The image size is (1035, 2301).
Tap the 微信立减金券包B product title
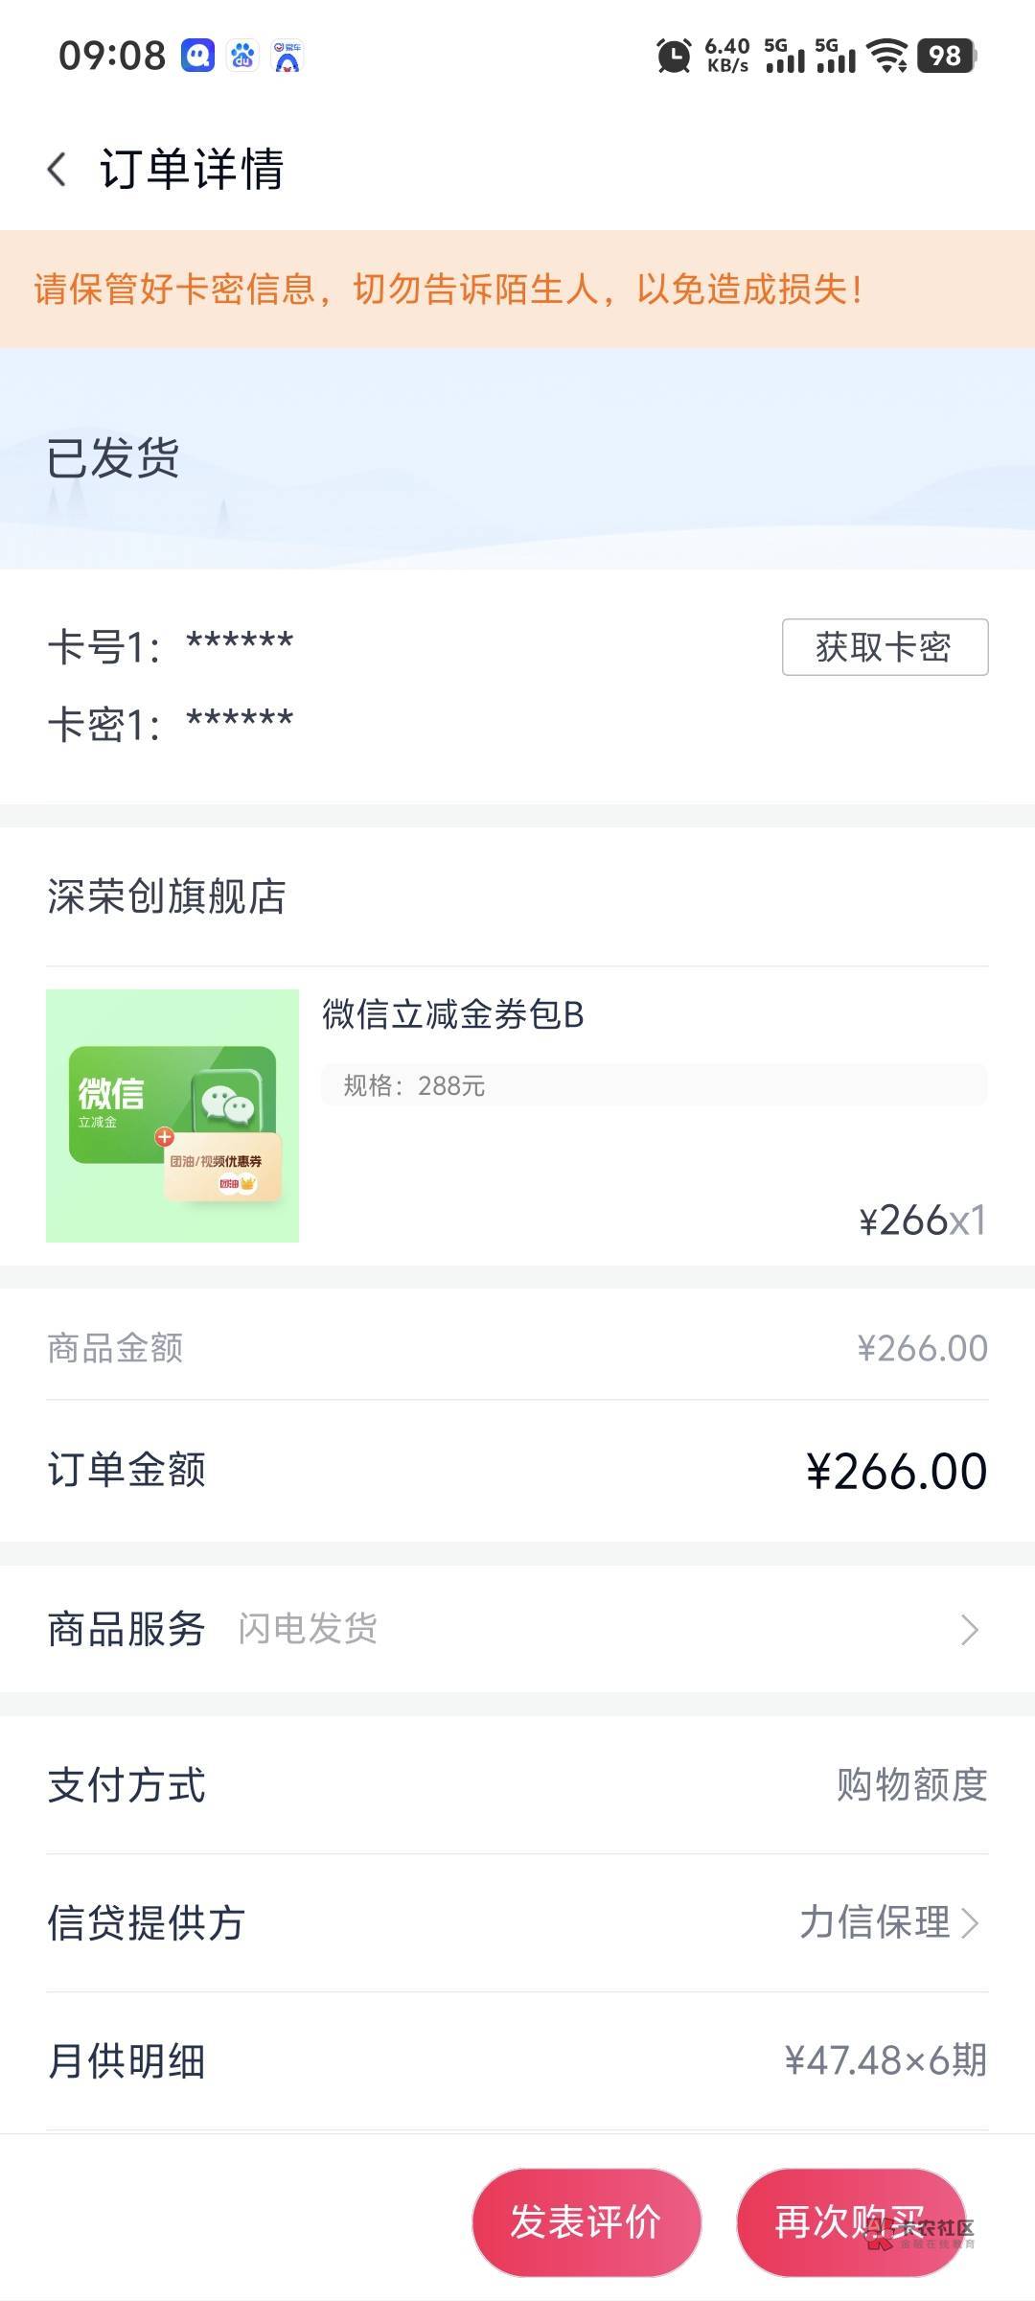coord(453,1014)
